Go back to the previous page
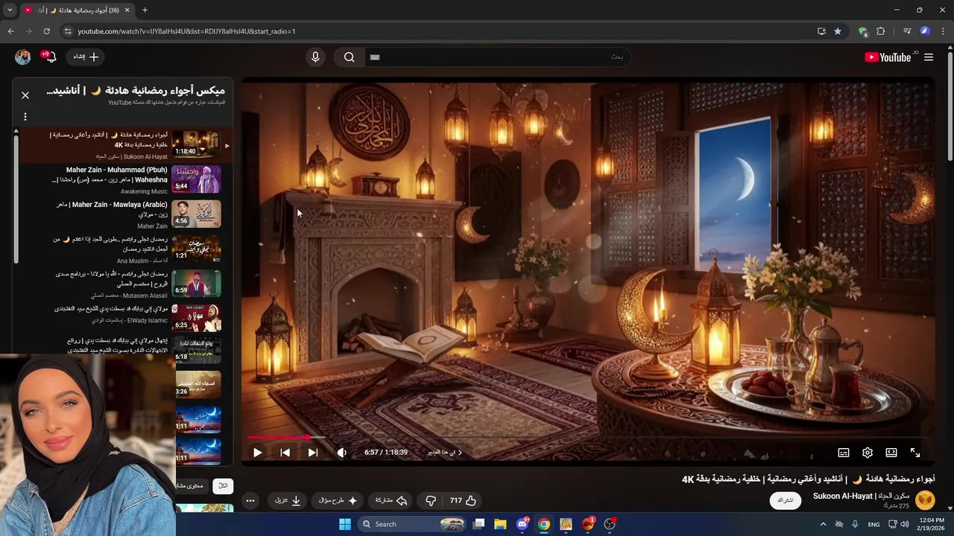This screenshot has height=536, width=954. tap(10, 31)
